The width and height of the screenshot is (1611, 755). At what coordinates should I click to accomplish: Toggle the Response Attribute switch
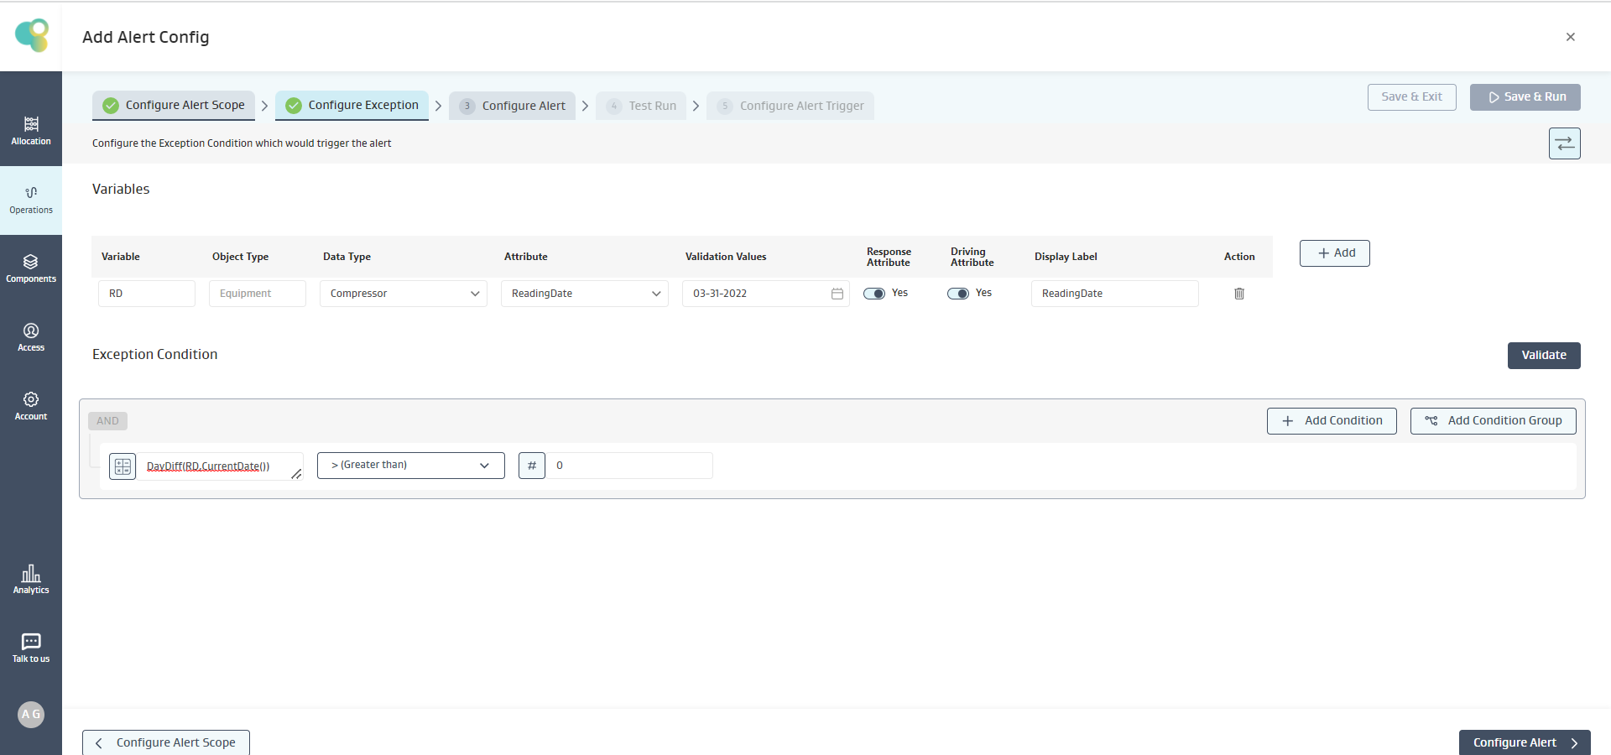874,294
